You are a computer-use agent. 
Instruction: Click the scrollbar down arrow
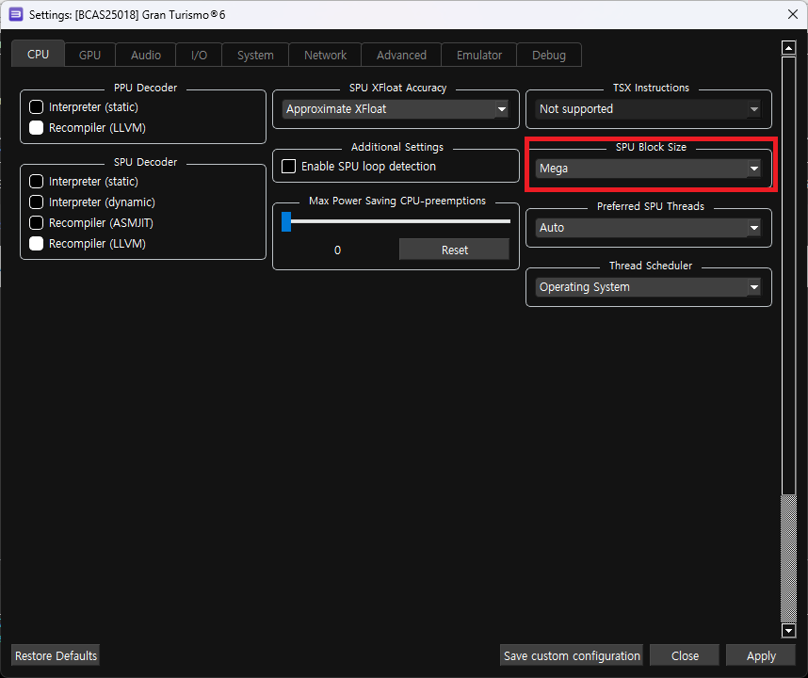788,630
